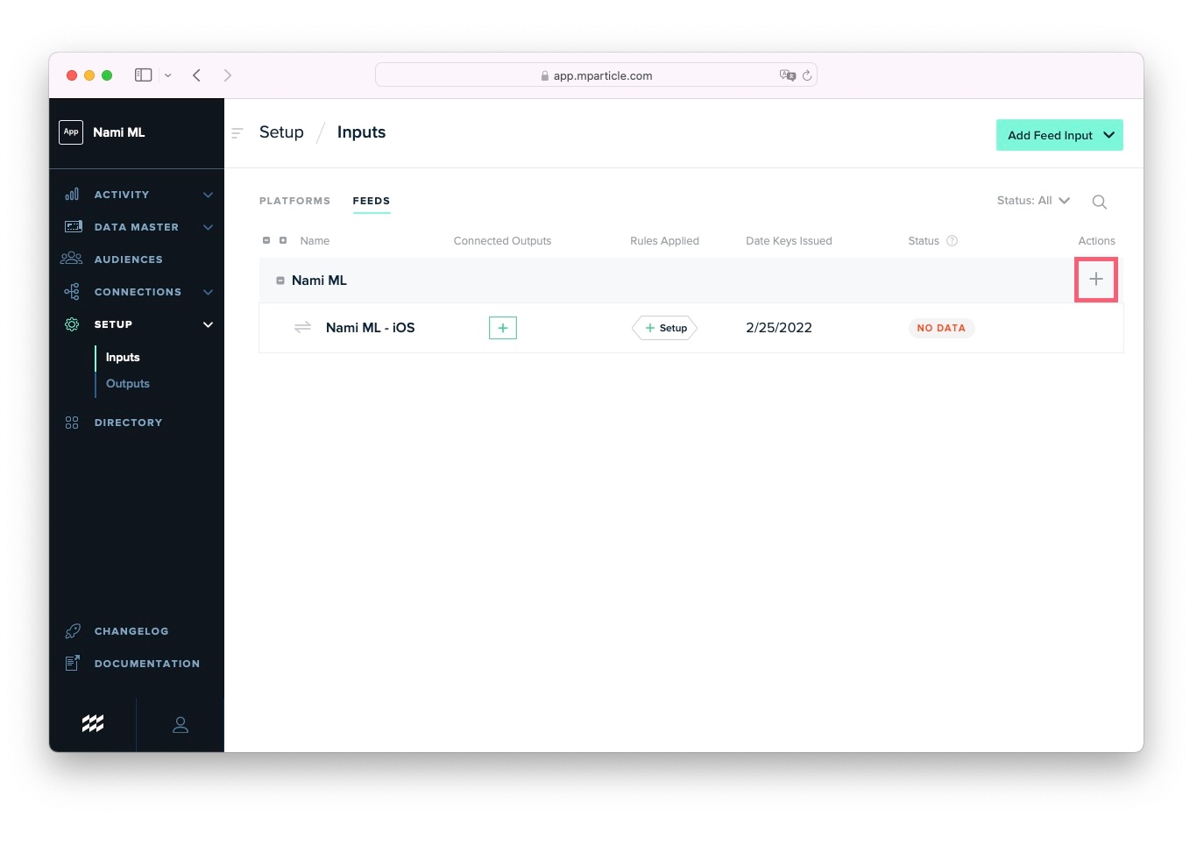Click the Documentation page icon

pyautogui.click(x=73, y=664)
